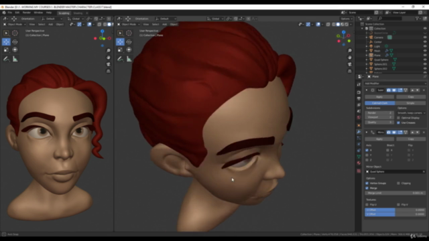Activate the Rotate tool in left viewport
This screenshot has height=241, width=429.
[15, 42]
